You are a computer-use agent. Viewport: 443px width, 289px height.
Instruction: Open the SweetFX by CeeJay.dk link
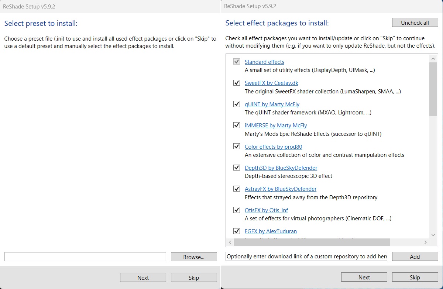[271, 83]
